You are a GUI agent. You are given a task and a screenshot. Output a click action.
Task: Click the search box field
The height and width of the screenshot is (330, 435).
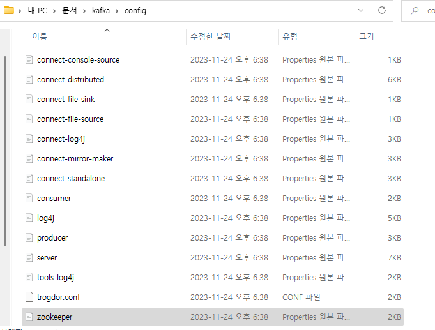(x=418, y=11)
